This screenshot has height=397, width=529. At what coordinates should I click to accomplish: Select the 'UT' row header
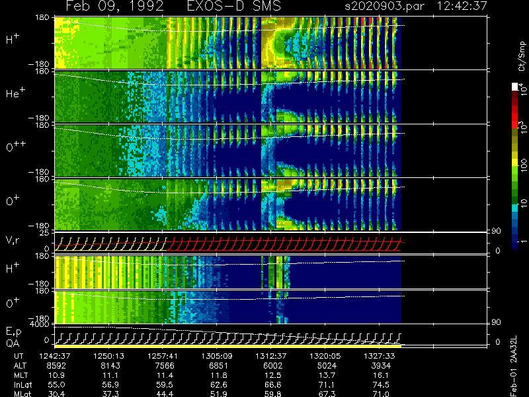(x=19, y=356)
